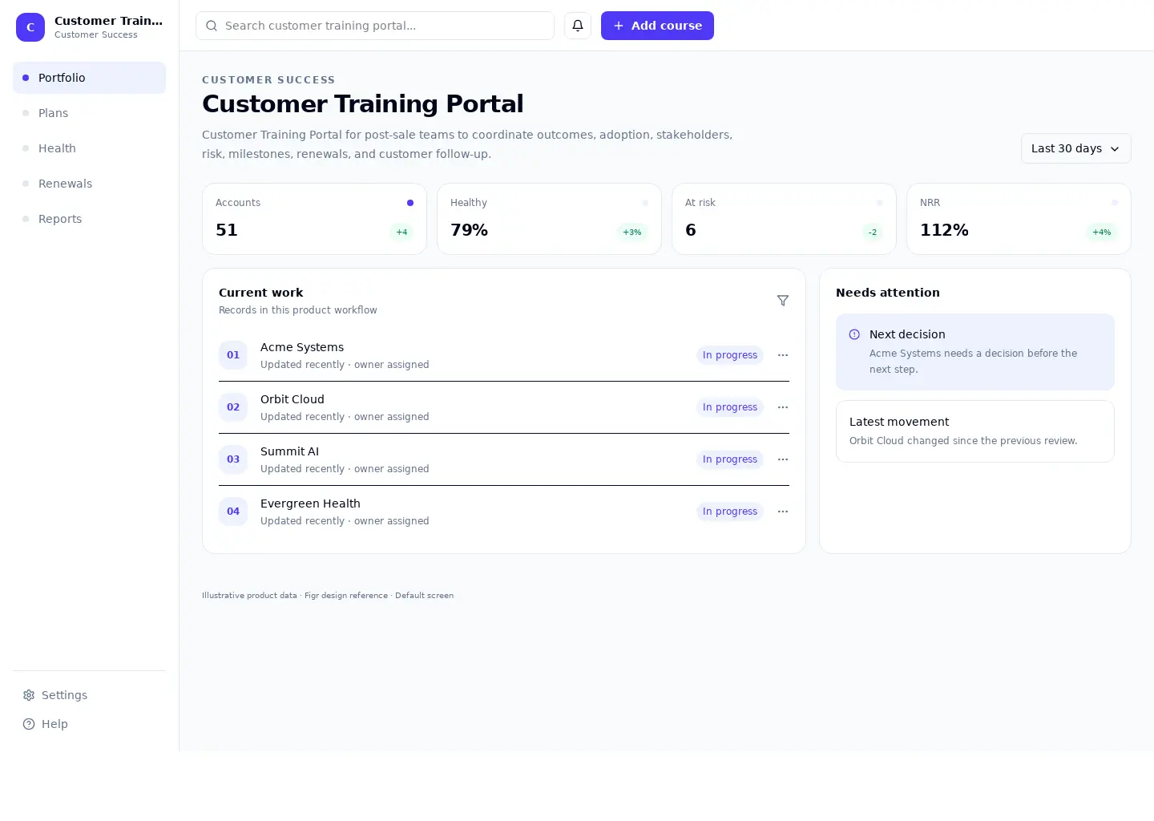The height and width of the screenshot is (821, 1154).
Task: Open the Next decision card
Action: (975, 352)
